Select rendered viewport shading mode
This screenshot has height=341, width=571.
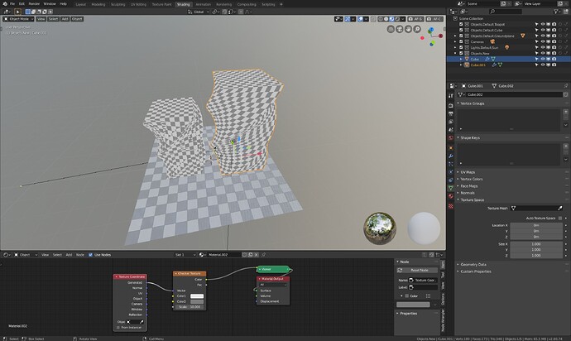pos(397,19)
